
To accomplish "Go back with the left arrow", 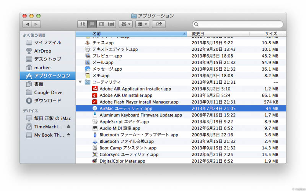I will pos(27,24).
